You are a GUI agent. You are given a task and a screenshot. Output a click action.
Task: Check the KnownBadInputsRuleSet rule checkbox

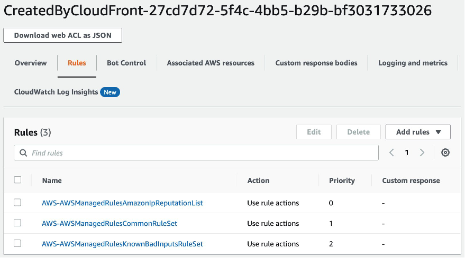[17, 243]
